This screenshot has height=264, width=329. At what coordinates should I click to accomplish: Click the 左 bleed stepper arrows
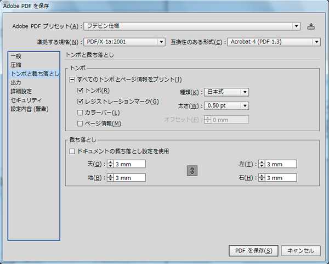point(262,164)
